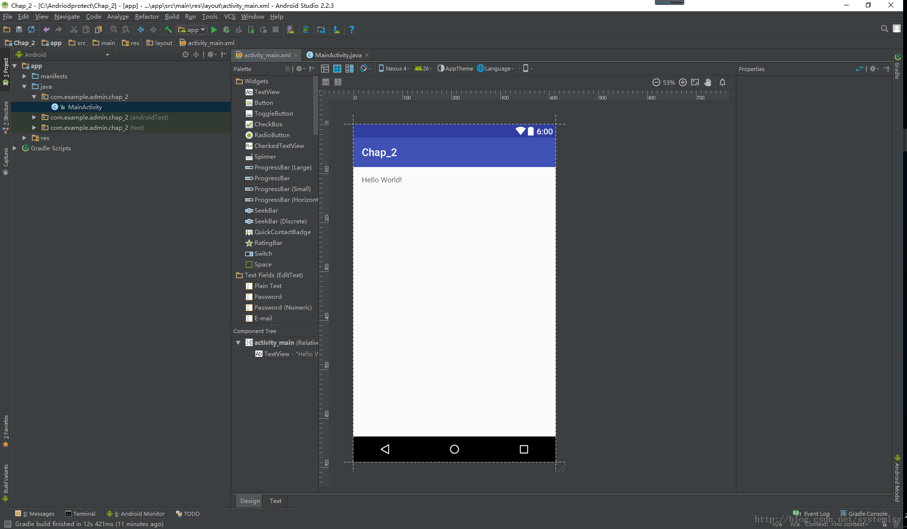Open the Gradle Console
This screenshot has width=907, height=529.
(x=864, y=514)
